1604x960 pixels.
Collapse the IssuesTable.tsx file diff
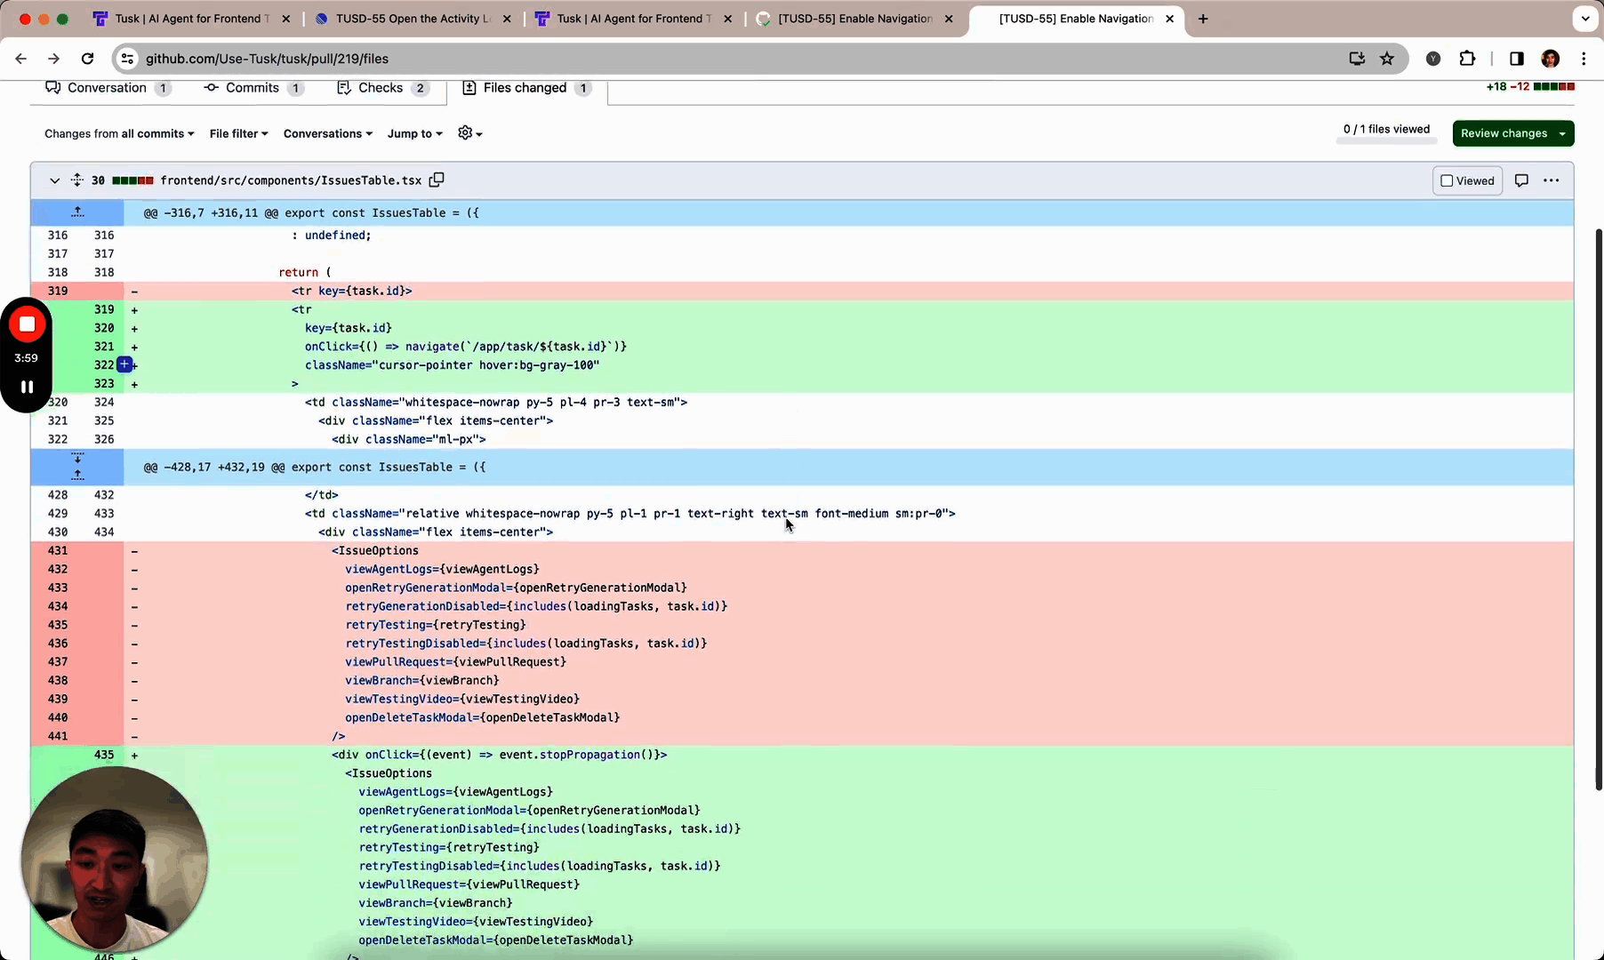tap(54, 180)
